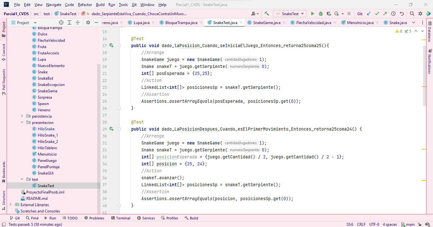Open Search Everywhere with the magnifier icon
Image resolution: width=433 pixels, height=227 pixels.
pos(411,13)
